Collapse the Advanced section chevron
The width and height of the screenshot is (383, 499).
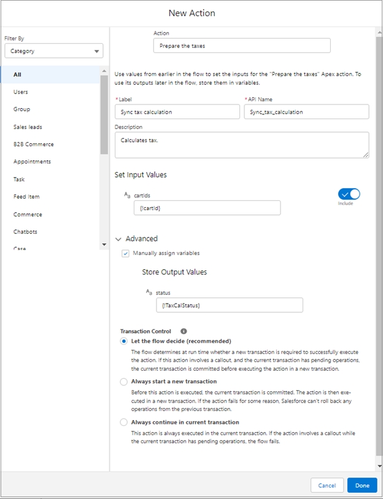[x=118, y=238]
